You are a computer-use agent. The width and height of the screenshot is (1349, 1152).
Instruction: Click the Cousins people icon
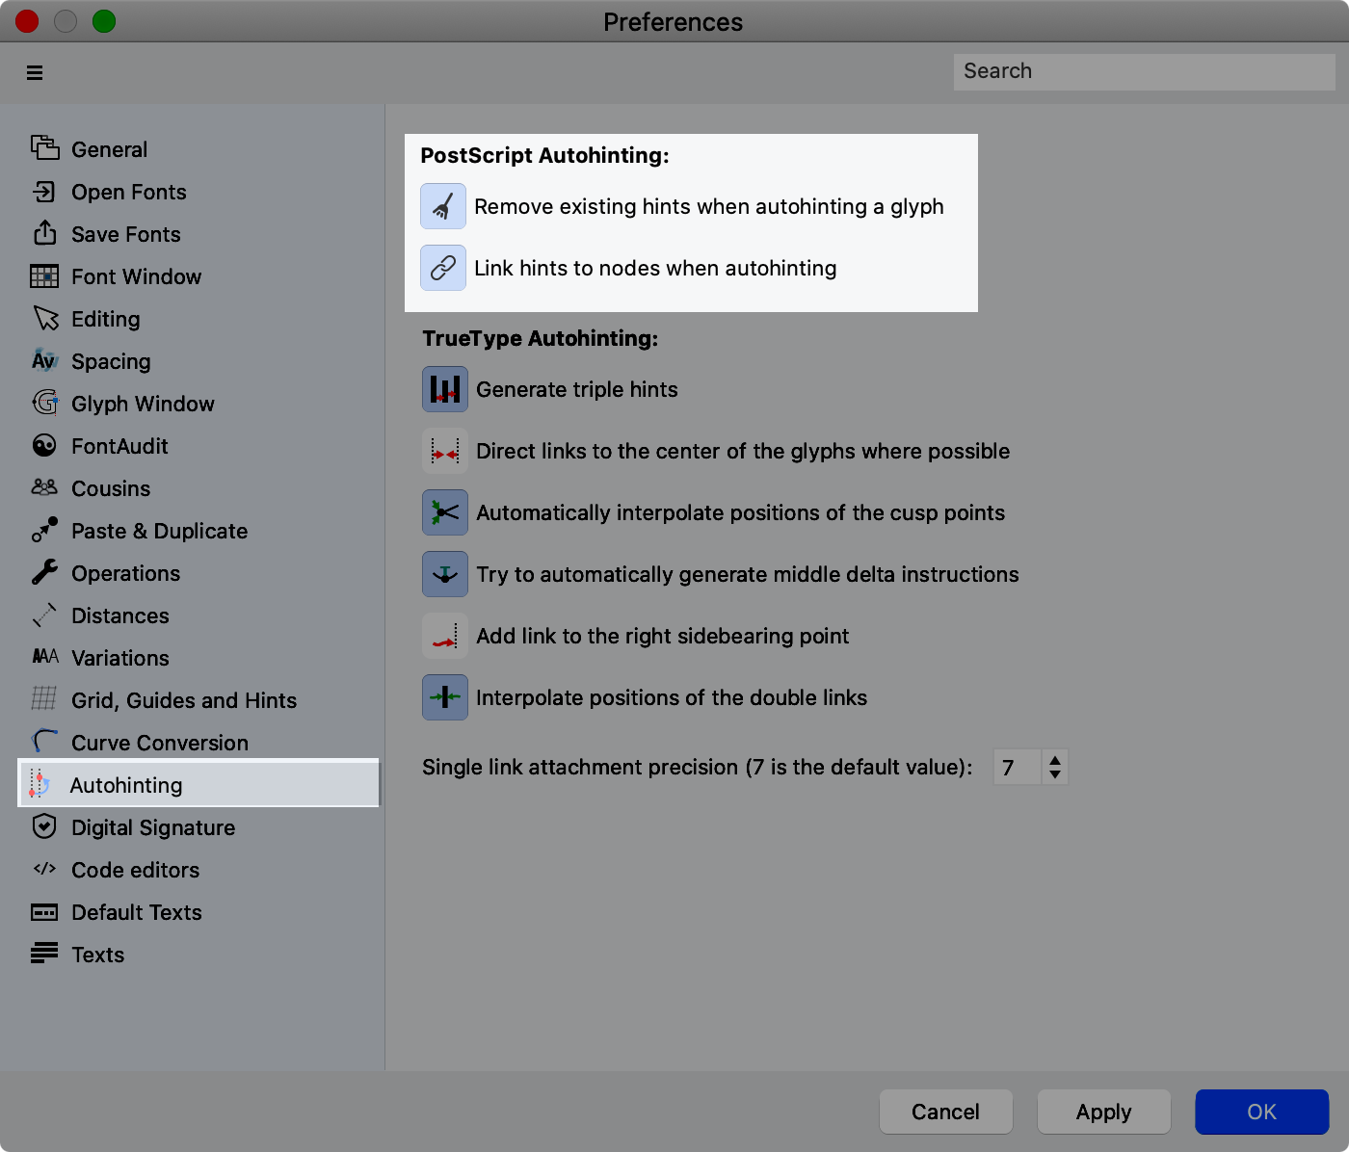coord(44,487)
